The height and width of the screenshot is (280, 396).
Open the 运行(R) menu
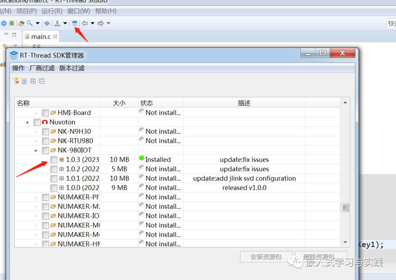pos(52,11)
